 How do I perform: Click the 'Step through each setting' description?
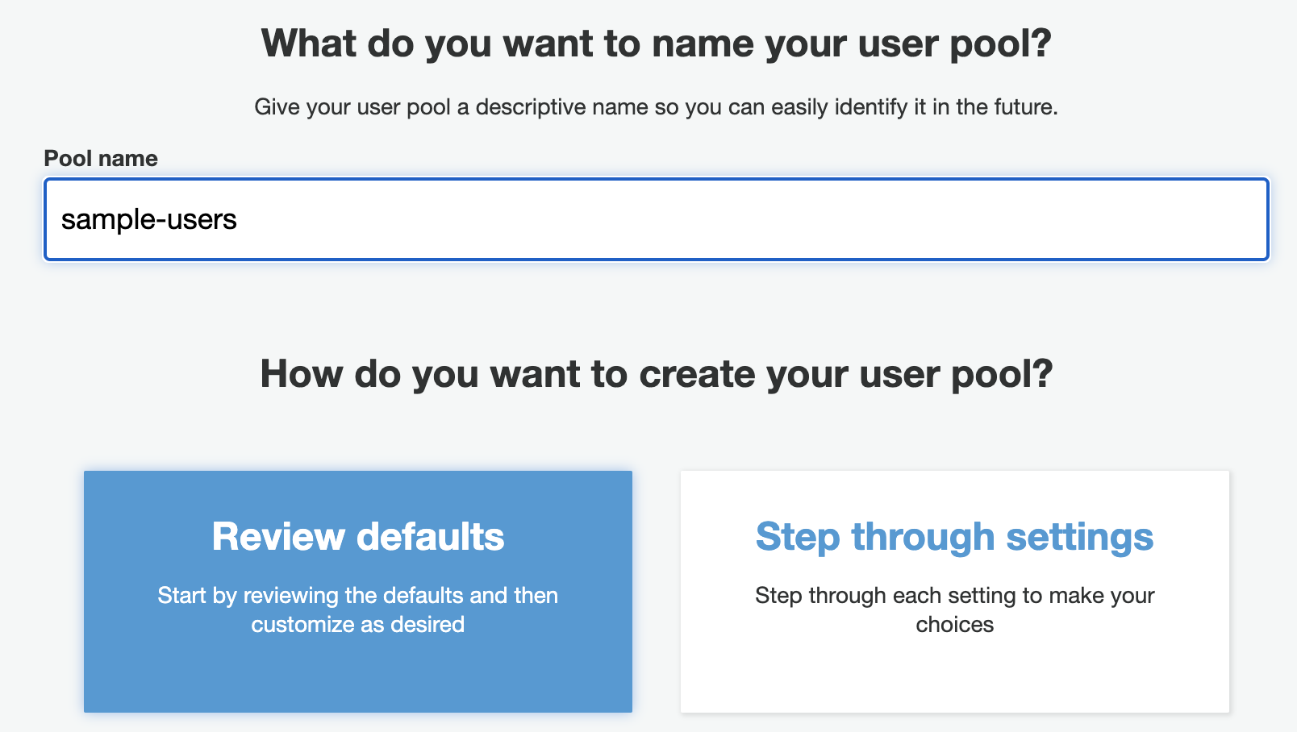955,609
